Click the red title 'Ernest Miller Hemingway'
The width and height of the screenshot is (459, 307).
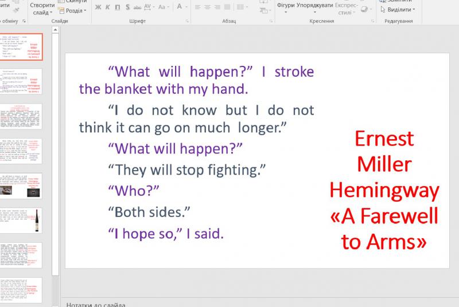coord(384,164)
